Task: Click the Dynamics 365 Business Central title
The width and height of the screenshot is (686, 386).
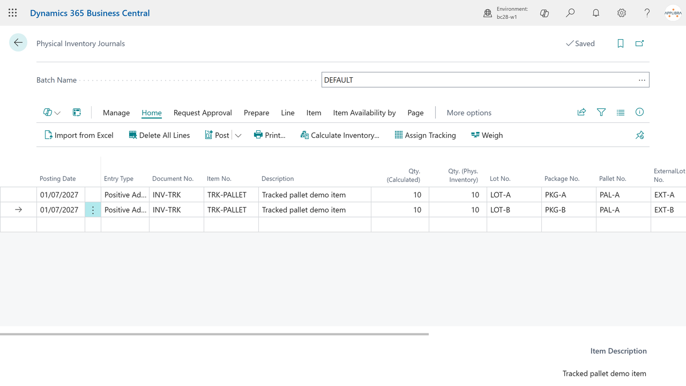Action: coord(90,13)
